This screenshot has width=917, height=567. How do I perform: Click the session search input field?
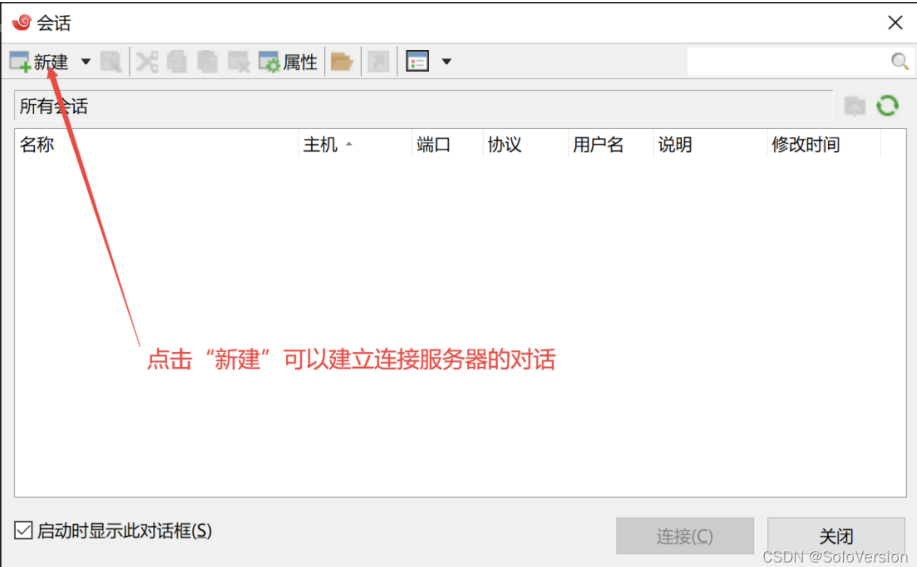tap(788, 61)
